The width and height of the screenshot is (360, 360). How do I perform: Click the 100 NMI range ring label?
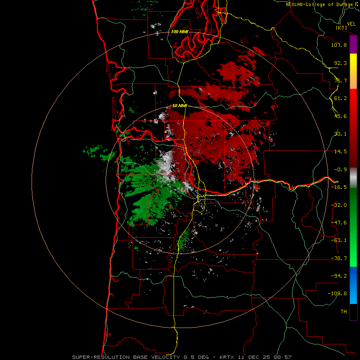(180, 32)
